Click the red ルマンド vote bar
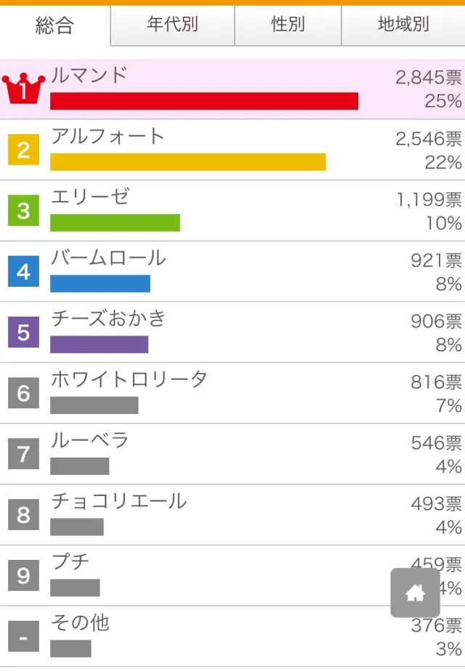The width and height of the screenshot is (465, 671). 204,102
